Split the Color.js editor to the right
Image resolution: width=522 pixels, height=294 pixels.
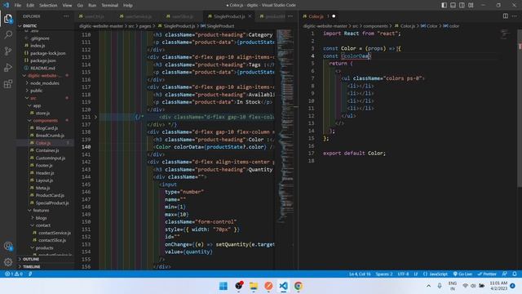[506, 16]
